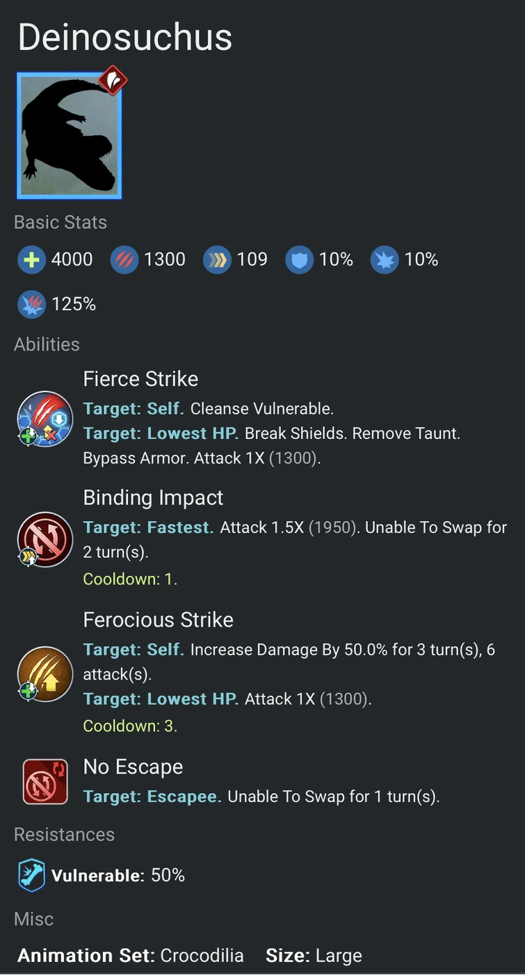Viewport: 525px width, 976px height.
Task: Click the Binding Impact ability name
Action: click(153, 498)
